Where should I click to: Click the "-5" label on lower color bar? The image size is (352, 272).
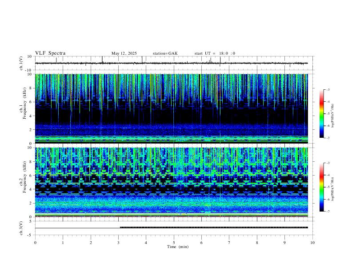[328, 187]
